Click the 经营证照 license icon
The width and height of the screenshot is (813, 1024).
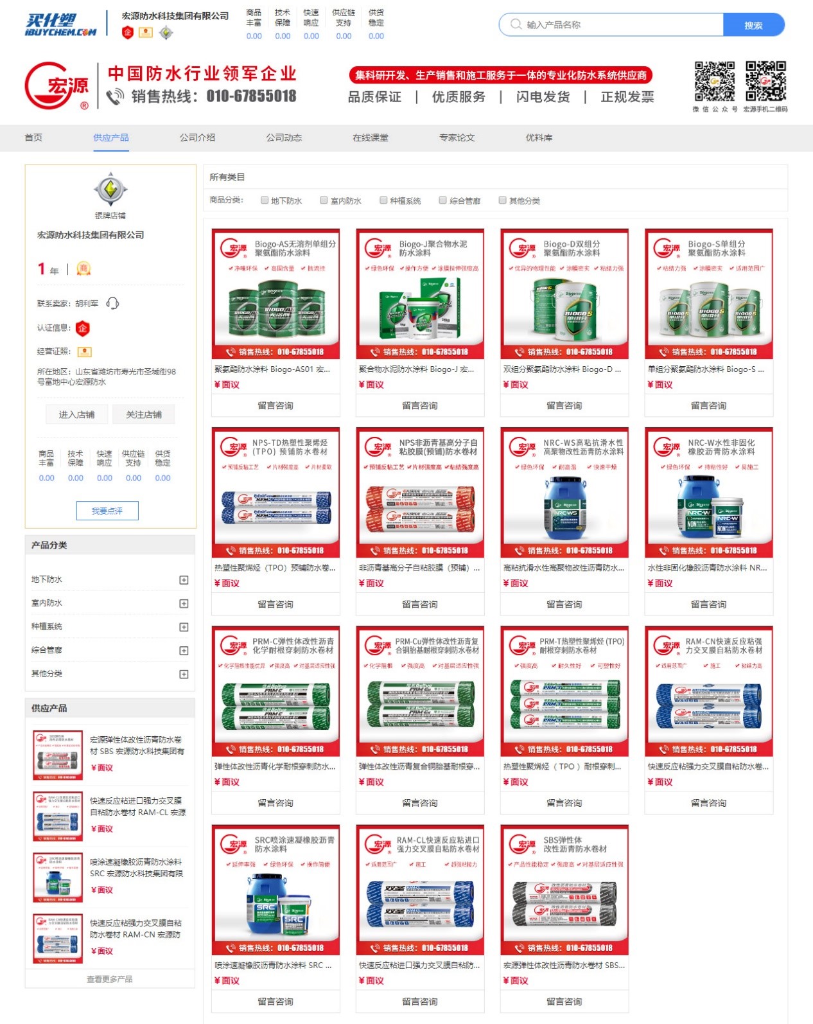pos(84,352)
